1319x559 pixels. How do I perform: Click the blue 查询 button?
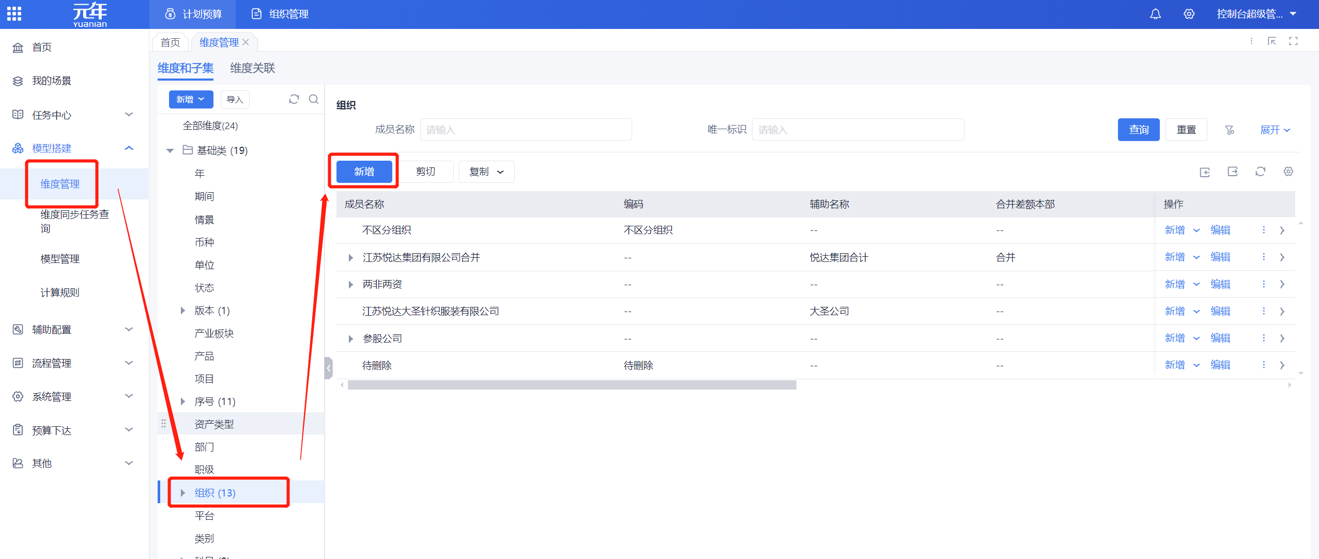[x=1138, y=130]
